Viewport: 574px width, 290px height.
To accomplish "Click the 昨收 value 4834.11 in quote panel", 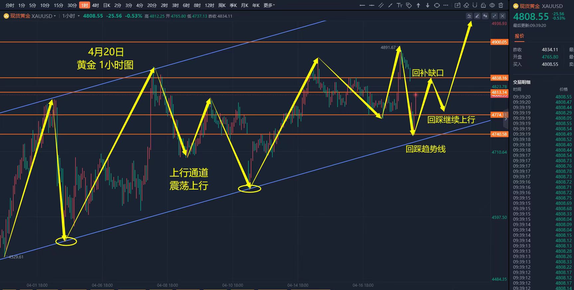I will [550, 50].
